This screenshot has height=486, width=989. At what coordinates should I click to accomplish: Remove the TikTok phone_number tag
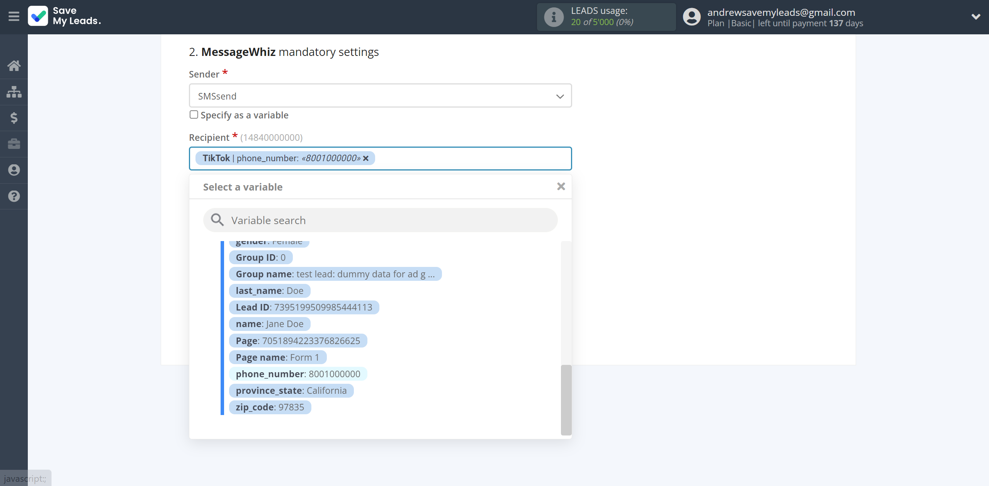pyautogui.click(x=366, y=158)
